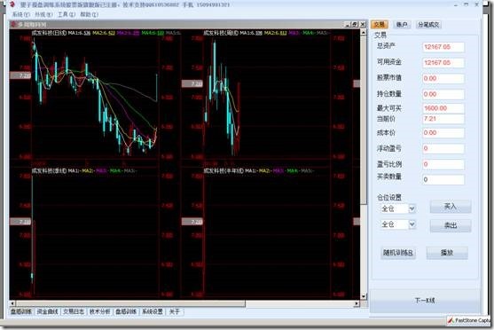Click the chart vertical scrollbar thumb
The image size is (494, 330).
[x=364, y=120]
